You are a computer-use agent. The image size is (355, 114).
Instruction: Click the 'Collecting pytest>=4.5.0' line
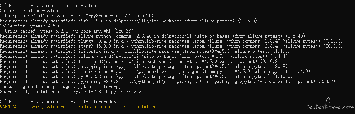(30, 26)
